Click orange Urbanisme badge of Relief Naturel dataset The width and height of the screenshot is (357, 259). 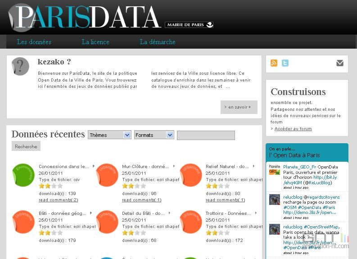pos(191,175)
